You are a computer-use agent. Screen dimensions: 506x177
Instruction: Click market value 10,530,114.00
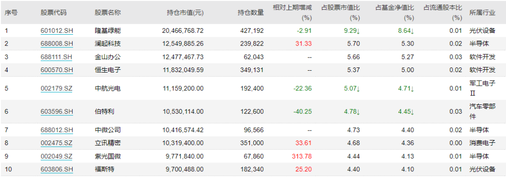(x=183, y=111)
